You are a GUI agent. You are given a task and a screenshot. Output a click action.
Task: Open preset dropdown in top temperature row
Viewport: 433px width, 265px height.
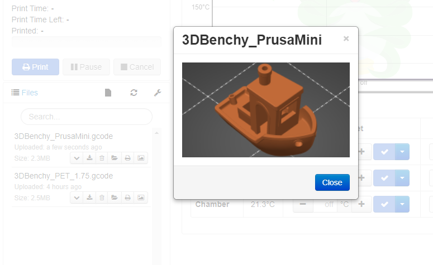402,152
